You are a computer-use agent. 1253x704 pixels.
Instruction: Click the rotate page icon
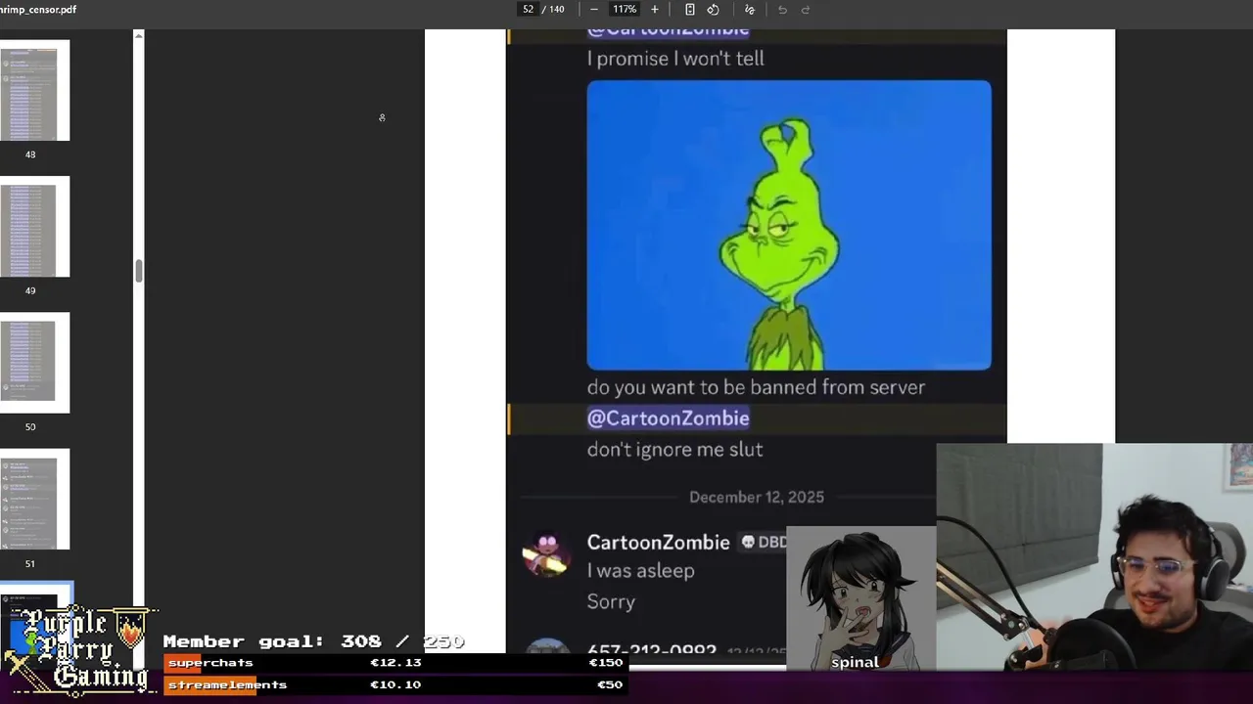[713, 10]
